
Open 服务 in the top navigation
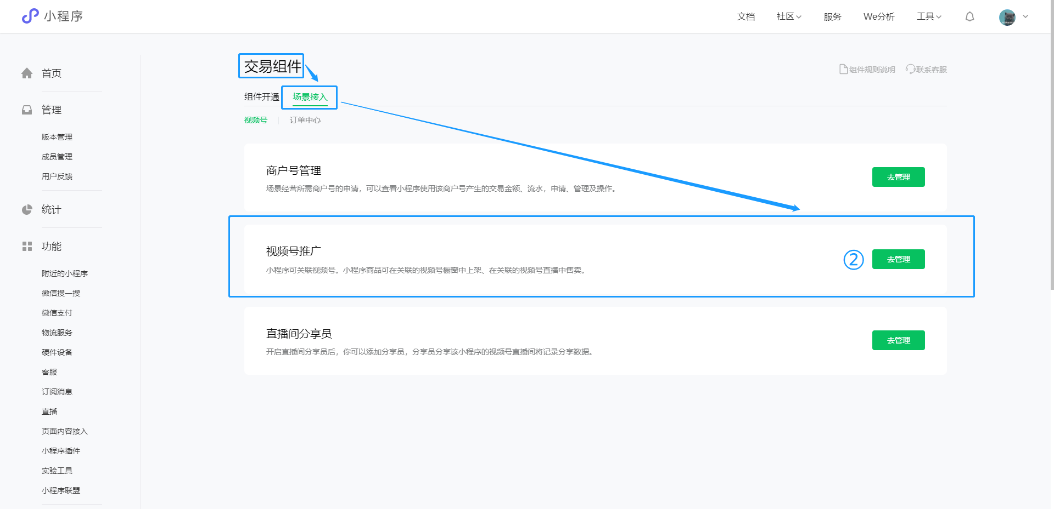(x=832, y=16)
